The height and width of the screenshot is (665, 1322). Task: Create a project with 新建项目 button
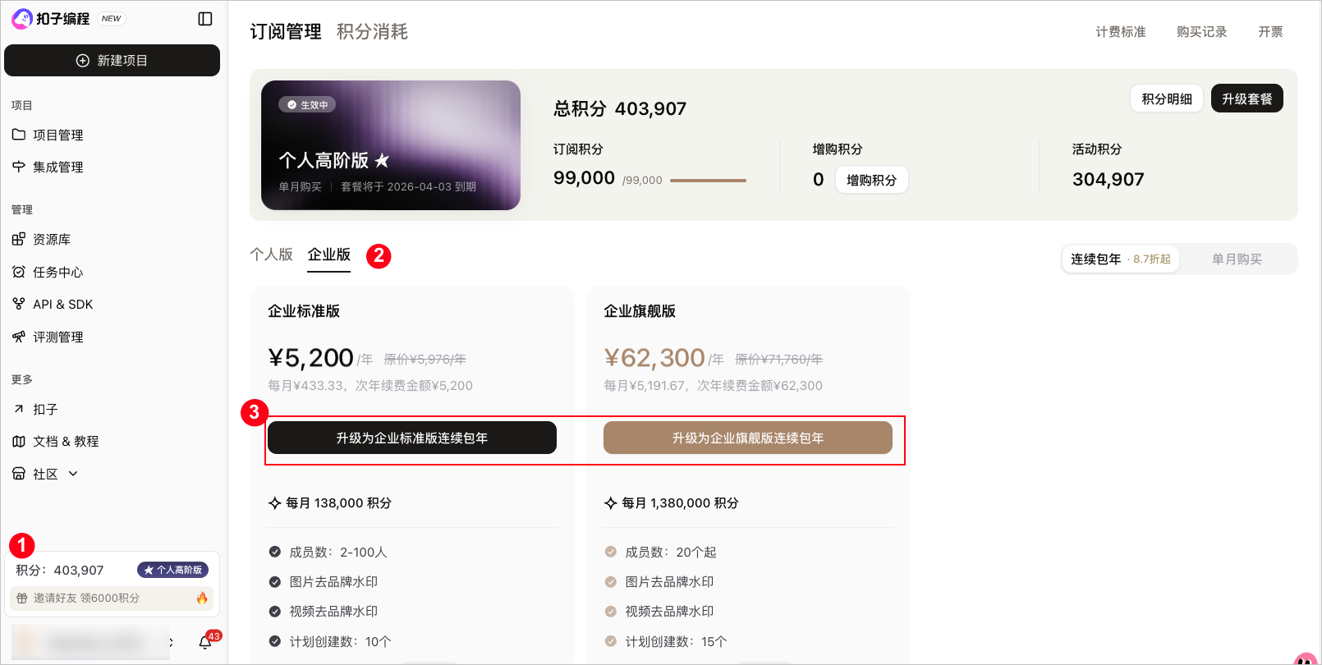pyautogui.click(x=112, y=60)
